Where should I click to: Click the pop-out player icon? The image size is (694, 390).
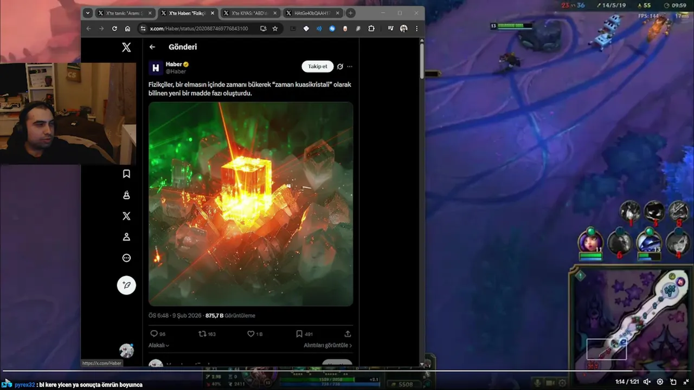(x=673, y=382)
